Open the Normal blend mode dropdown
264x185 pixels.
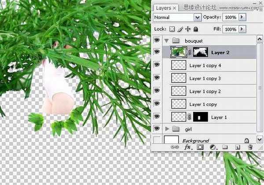pyautogui.click(x=176, y=17)
